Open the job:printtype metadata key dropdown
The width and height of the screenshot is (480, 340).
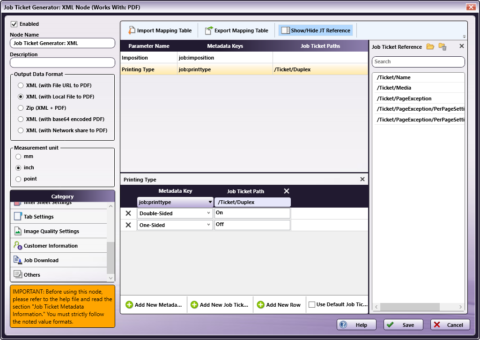[210, 202]
